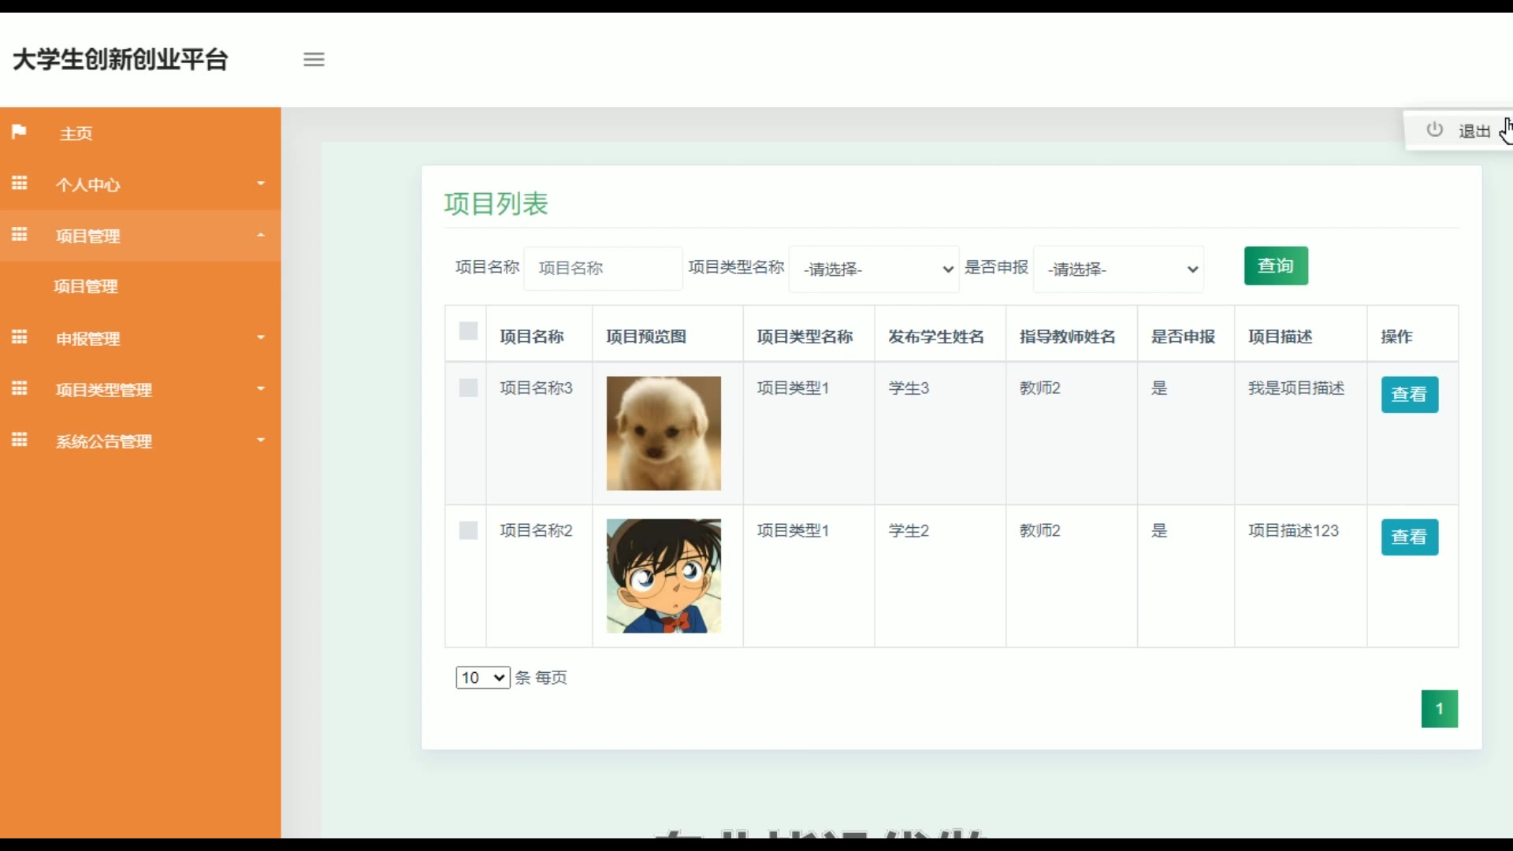Click the grid icon beside 项目类型管理
1513x851 pixels.
tap(20, 388)
